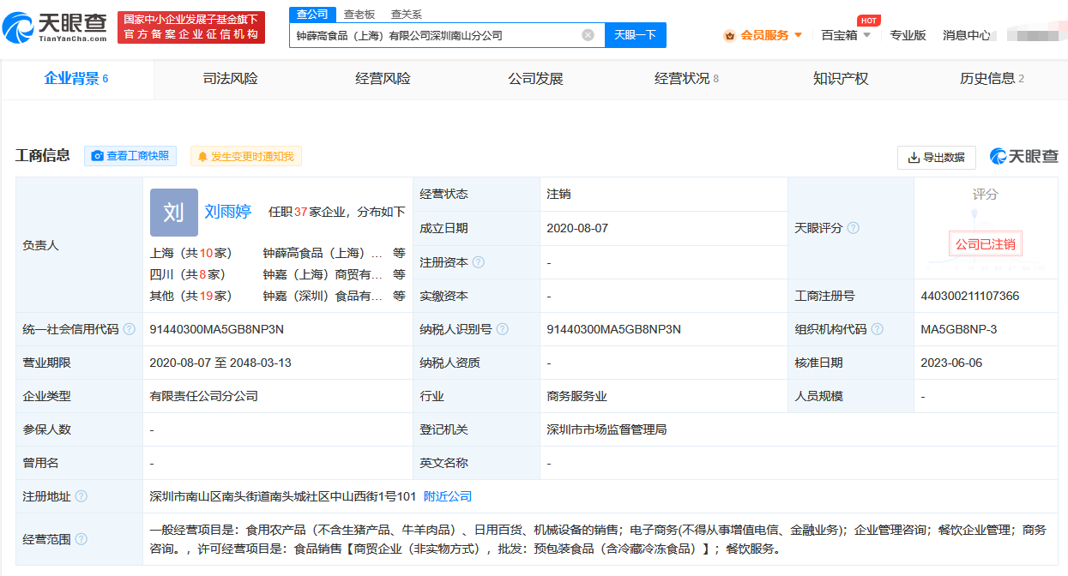The width and height of the screenshot is (1068, 576).
Task: Click the help icon beside 经营范围
Action: [81, 539]
